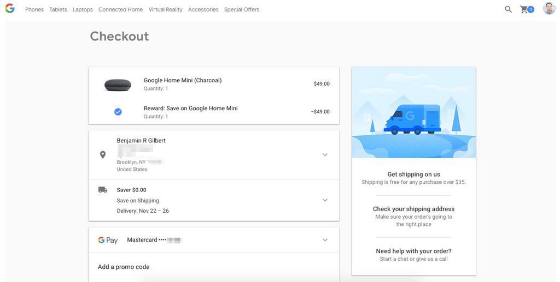Open the Phones menu
This screenshot has width=560, height=282.
pyautogui.click(x=34, y=10)
